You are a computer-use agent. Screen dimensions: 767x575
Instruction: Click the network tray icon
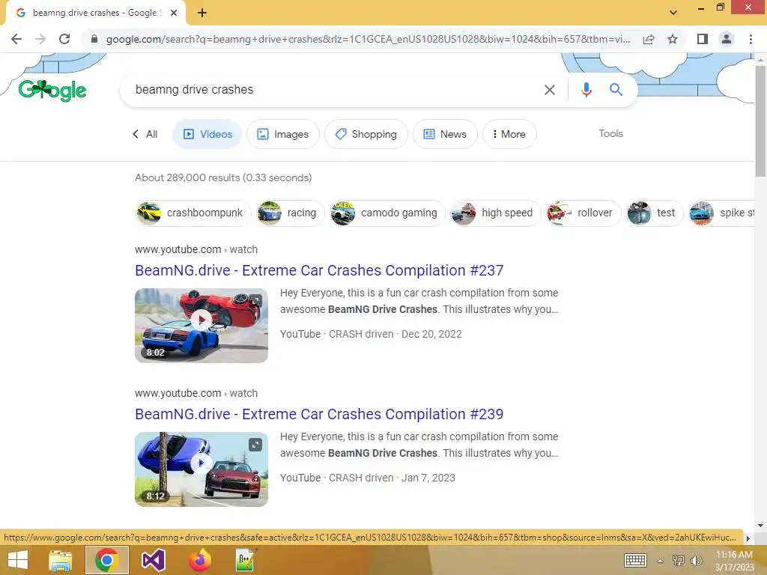coord(678,560)
